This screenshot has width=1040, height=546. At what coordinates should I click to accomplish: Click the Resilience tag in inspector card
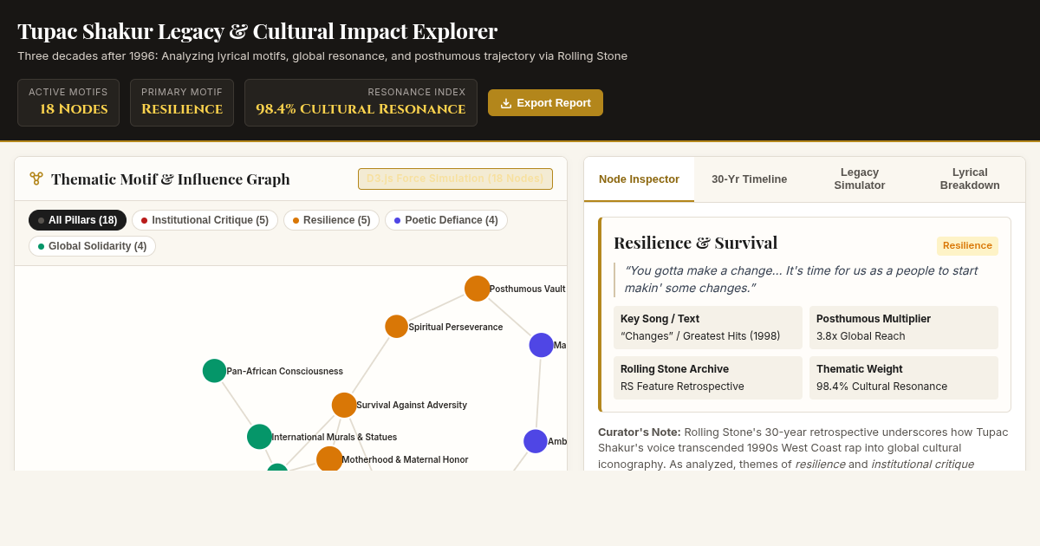[967, 245]
